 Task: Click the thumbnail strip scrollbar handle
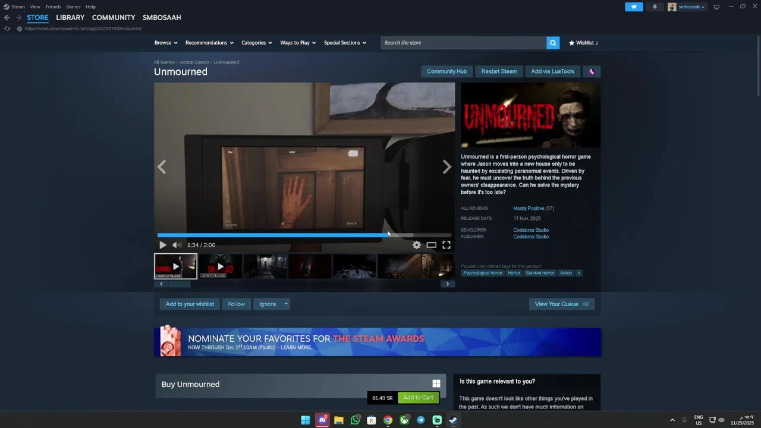pos(179,284)
